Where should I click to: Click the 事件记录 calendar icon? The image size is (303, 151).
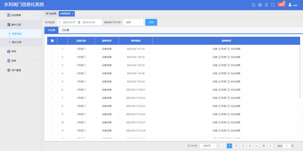(x=8, y=25)
